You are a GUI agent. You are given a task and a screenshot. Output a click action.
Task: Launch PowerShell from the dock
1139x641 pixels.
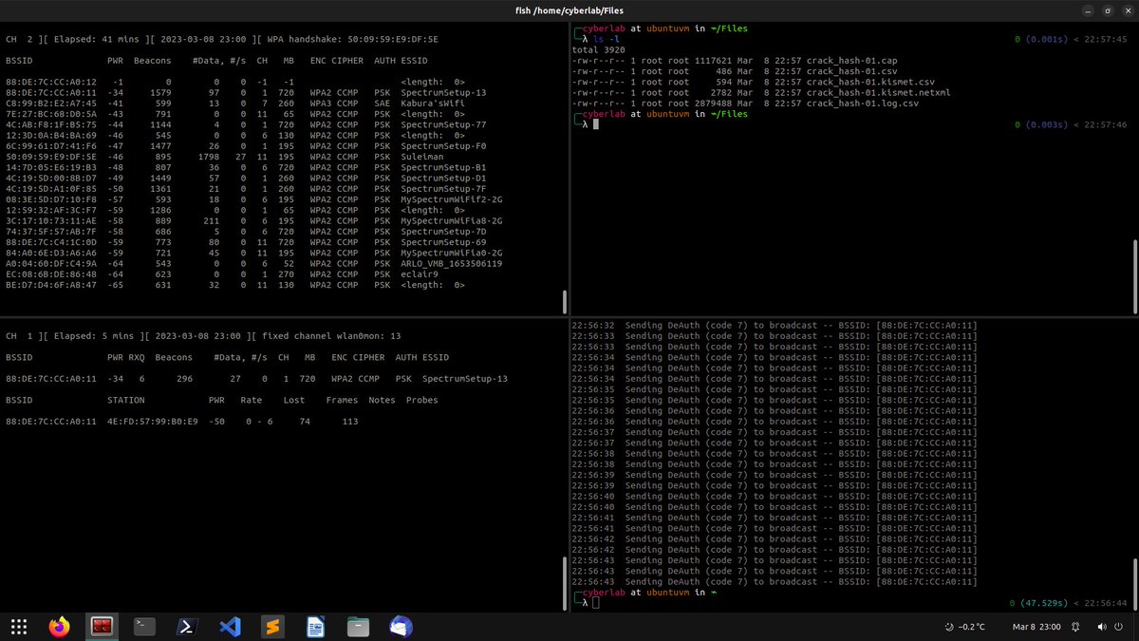[x=187, y=626]
